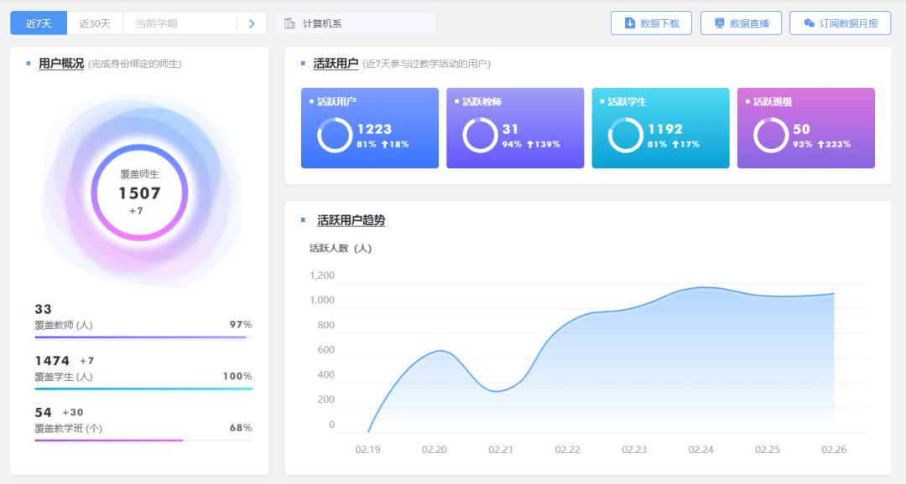Click the progress ring in 活跃用户 card
Viewport: 906px width, 484px height.
[335, 136]
